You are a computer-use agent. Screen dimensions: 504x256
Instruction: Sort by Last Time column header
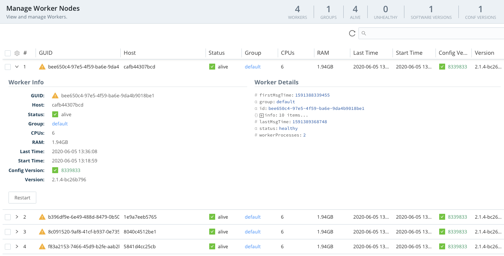coord(366,53)
